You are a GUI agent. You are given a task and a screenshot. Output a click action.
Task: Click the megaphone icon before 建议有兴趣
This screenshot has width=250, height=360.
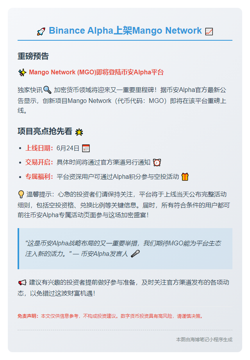pos(22,283)
